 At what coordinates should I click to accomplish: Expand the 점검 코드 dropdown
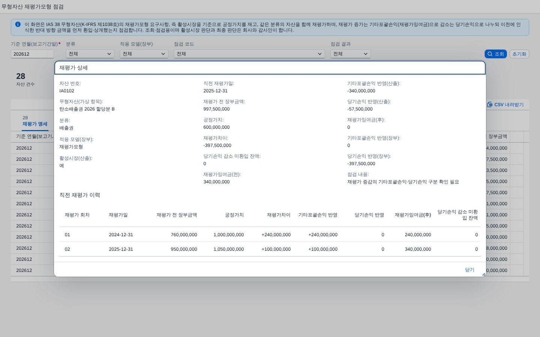(249, 54)
